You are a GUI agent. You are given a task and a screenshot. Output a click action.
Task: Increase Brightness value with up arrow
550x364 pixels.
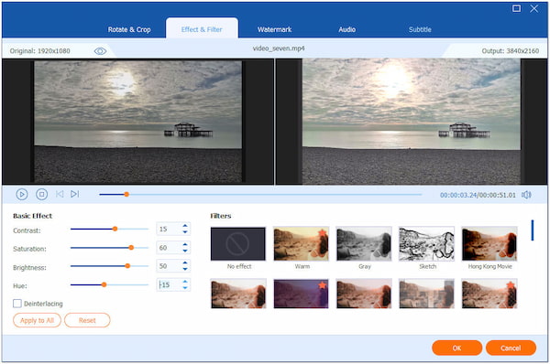185,262
